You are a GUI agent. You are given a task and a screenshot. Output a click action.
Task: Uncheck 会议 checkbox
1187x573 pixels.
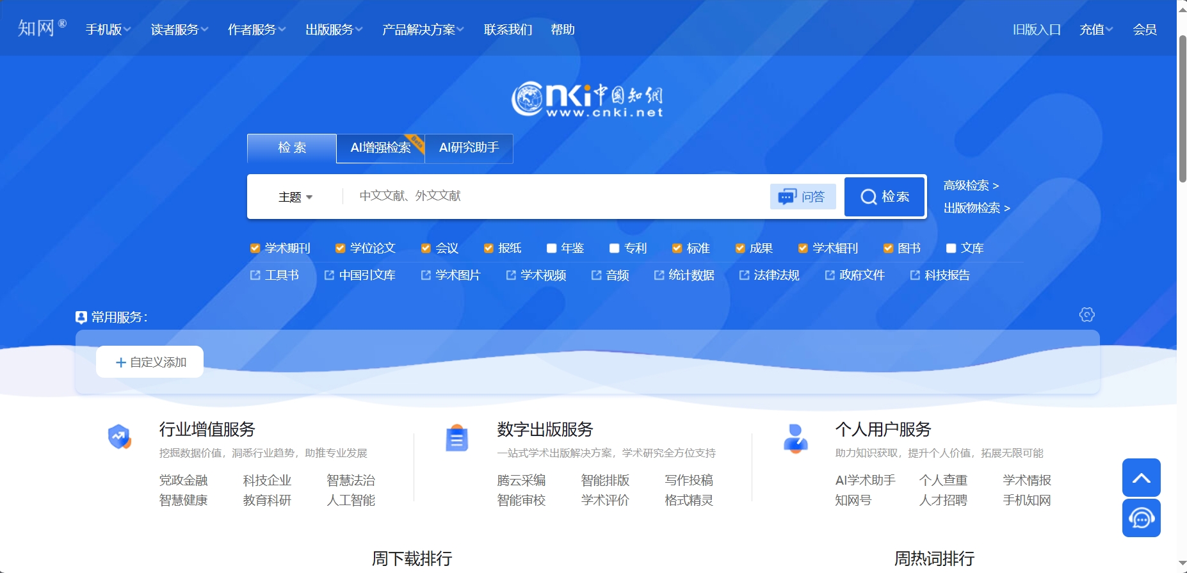pos(426,248)
